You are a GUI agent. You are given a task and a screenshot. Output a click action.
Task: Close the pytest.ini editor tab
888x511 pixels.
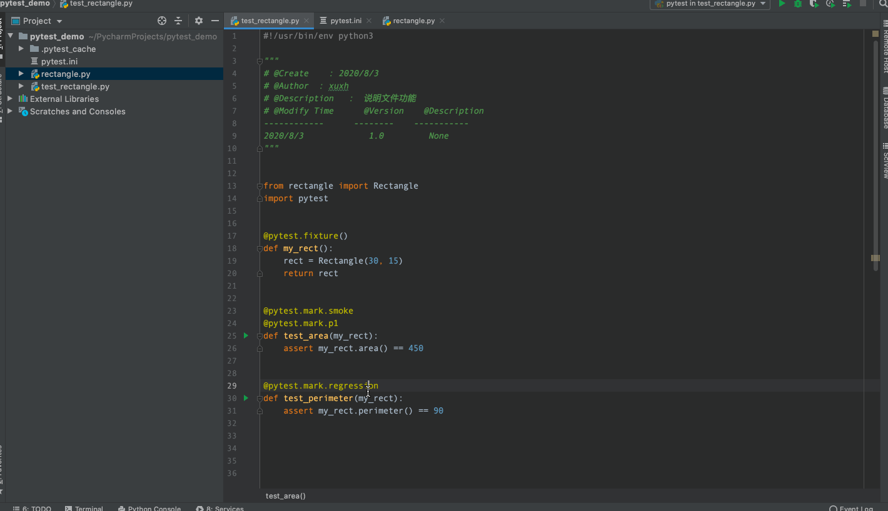pos(370,21)
